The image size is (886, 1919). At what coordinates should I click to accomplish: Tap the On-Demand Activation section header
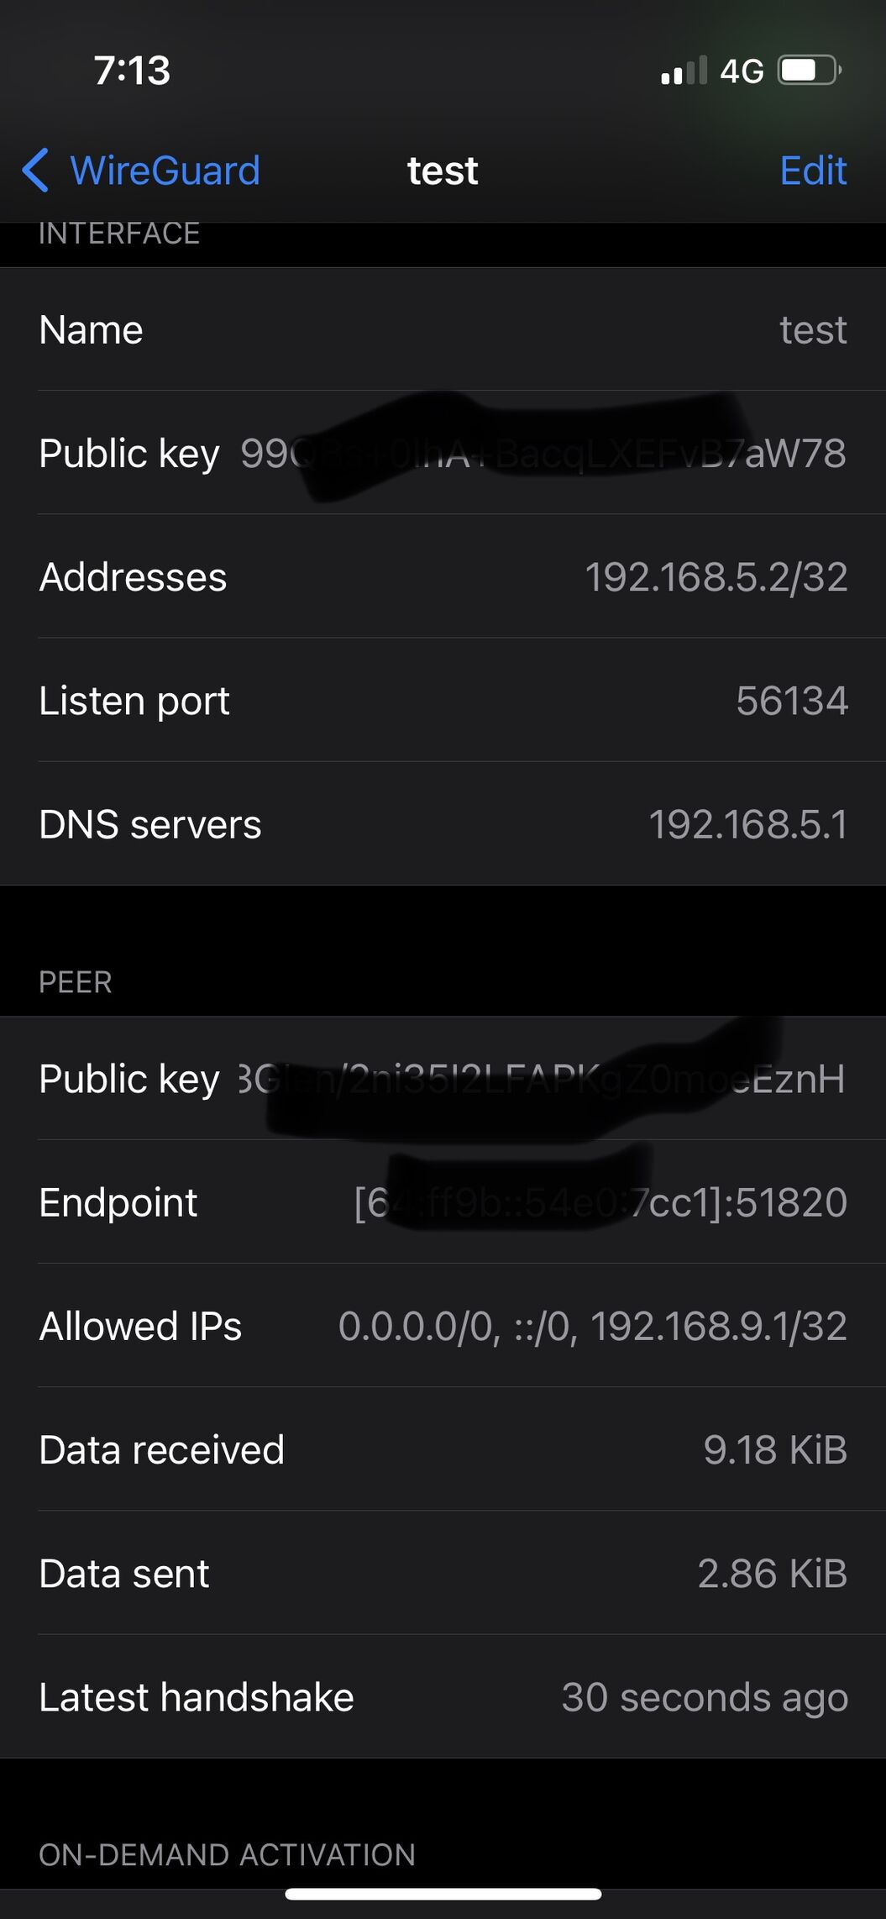228,1854
